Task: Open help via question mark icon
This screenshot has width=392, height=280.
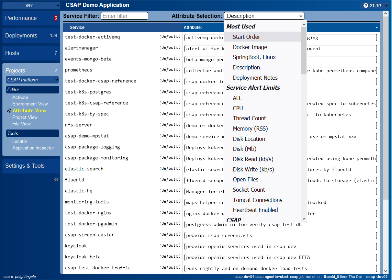Action: 366,5
